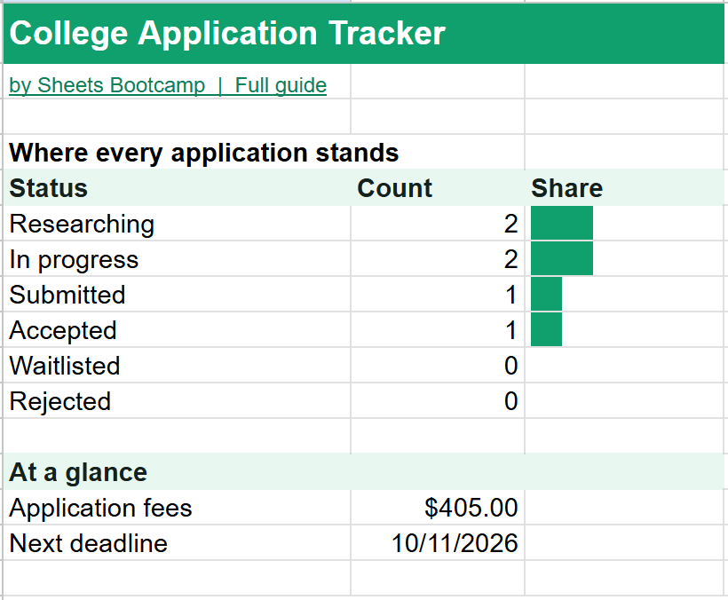Click the Submitted share bar
728x600 pixels.
pyautogui.click(x=547, y=294)
